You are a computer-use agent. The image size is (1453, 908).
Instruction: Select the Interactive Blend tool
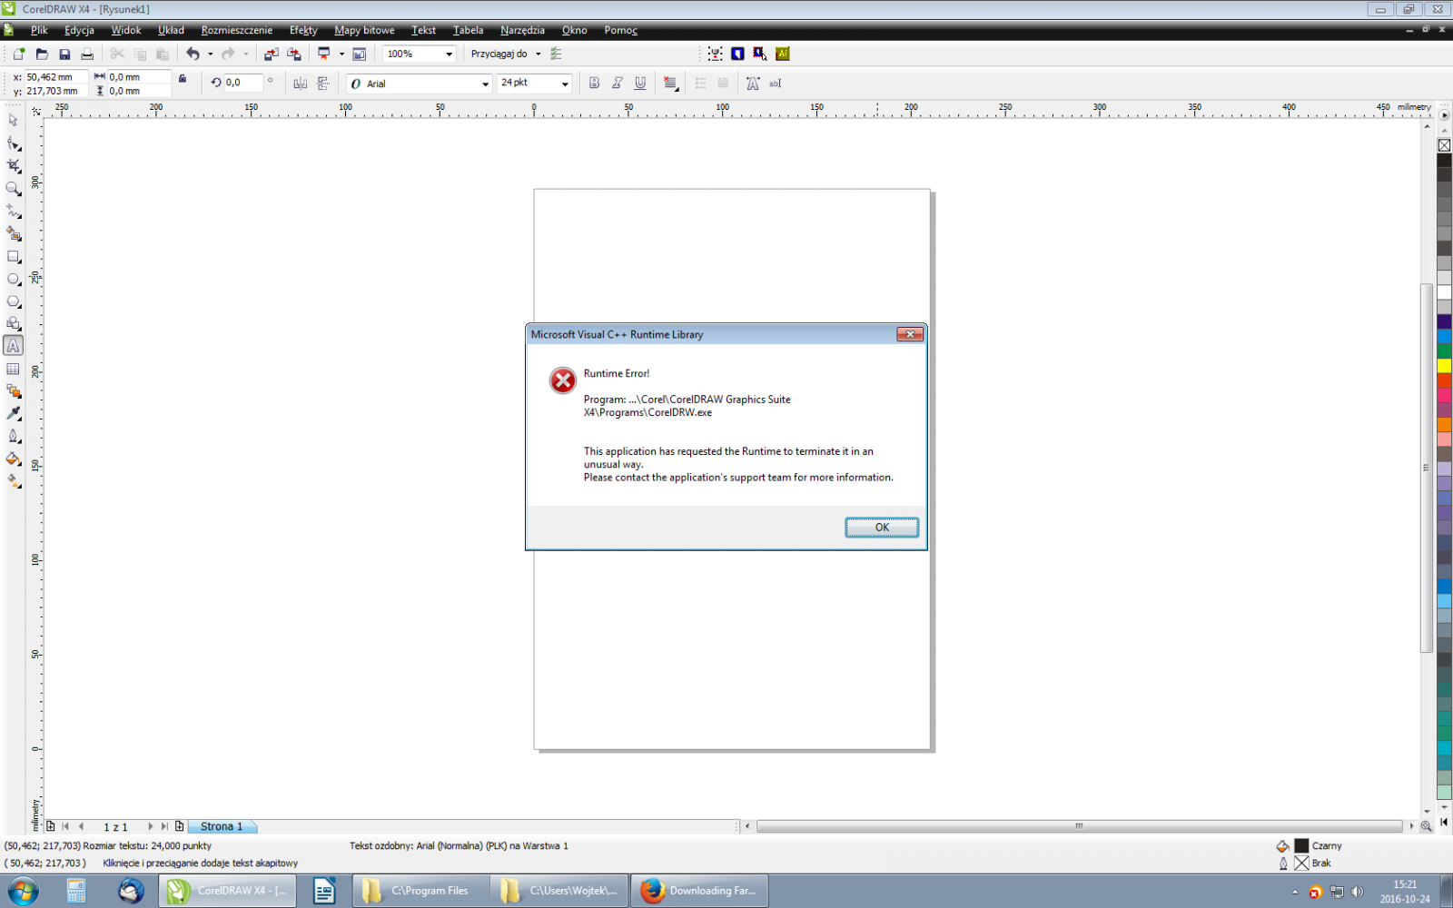pos(13,391)
